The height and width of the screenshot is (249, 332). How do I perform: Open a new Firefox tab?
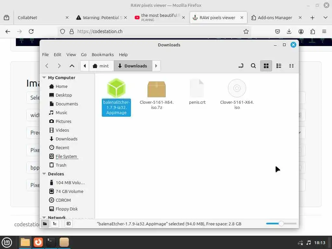(312, 18)
